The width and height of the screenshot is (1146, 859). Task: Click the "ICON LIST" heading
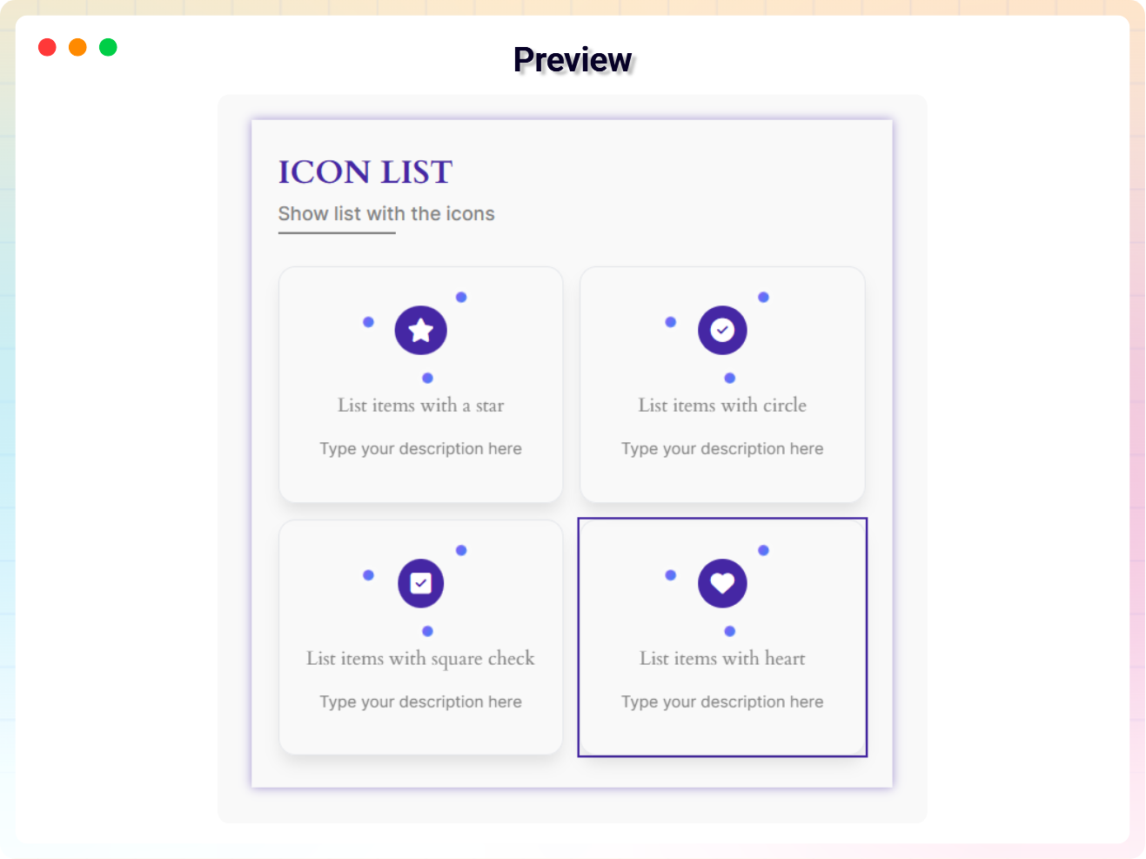365,172
